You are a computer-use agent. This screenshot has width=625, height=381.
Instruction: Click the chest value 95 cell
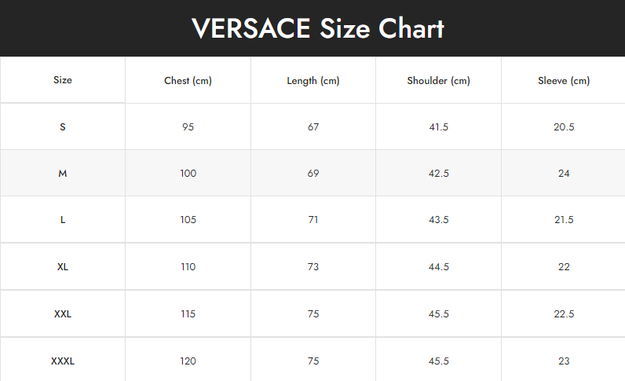point(188,127)
